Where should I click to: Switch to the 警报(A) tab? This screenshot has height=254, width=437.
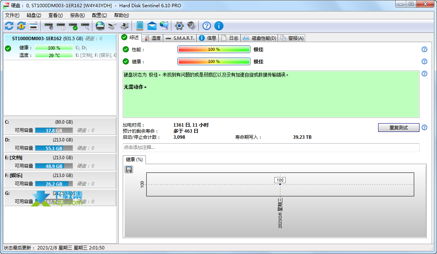pos(292,38)
